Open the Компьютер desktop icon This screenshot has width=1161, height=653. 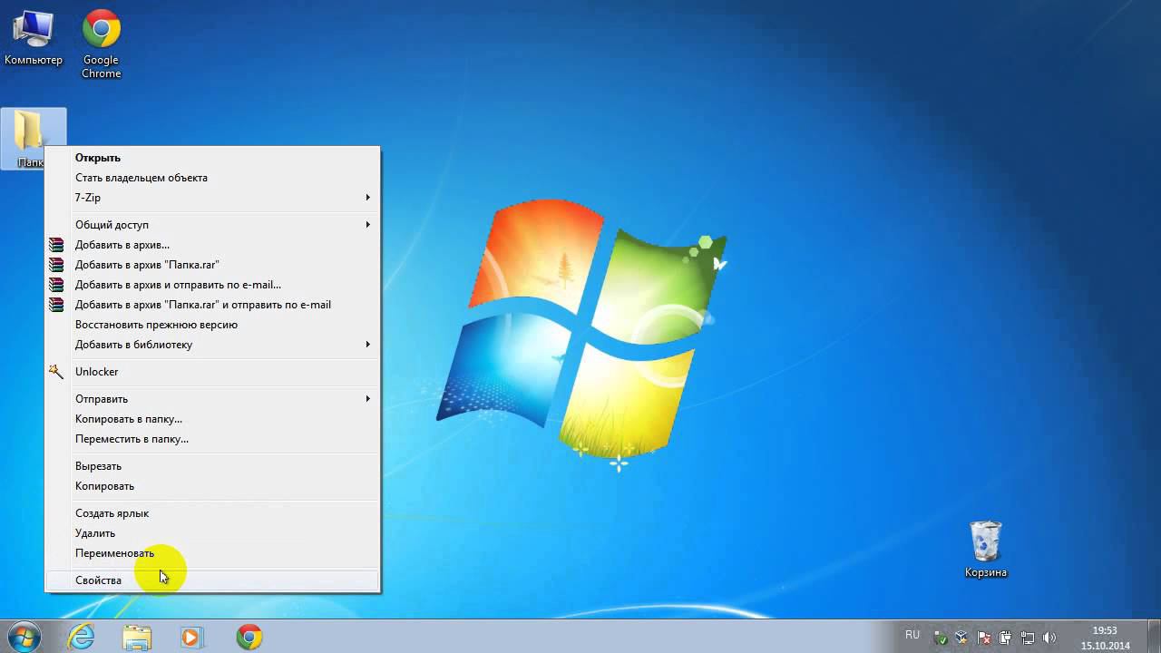click(34, 38)
